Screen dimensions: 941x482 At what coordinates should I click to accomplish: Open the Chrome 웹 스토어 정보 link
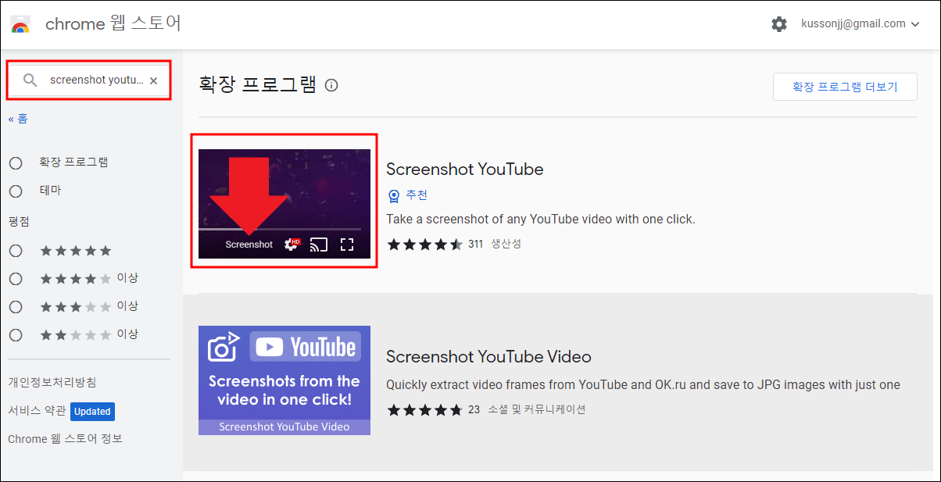pos(66,439)
